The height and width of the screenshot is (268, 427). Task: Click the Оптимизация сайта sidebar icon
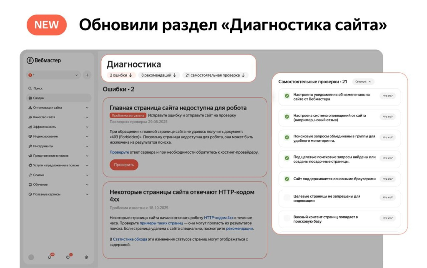click(x=30, y=108)
